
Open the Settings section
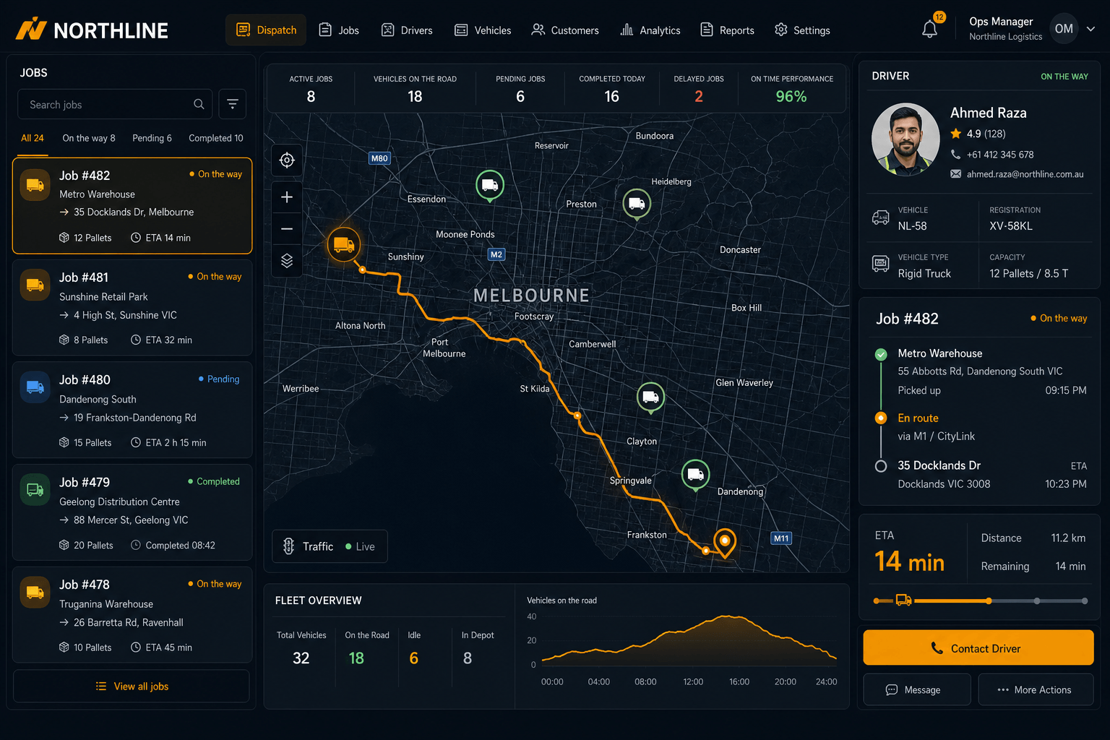click(x=802, y=30)
